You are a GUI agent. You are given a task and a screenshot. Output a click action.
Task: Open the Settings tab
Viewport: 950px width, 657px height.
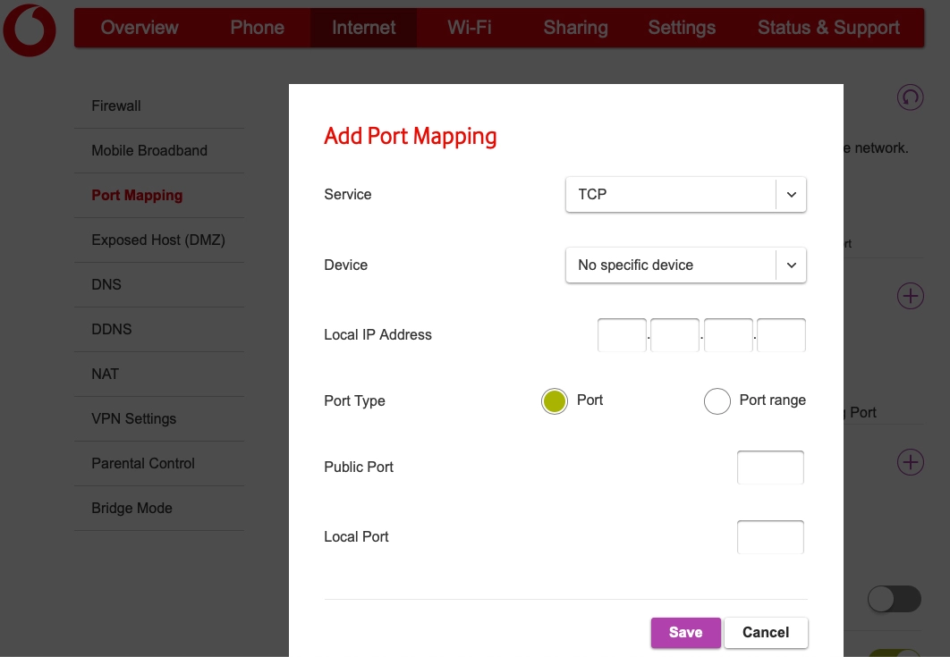coord(682,28)
